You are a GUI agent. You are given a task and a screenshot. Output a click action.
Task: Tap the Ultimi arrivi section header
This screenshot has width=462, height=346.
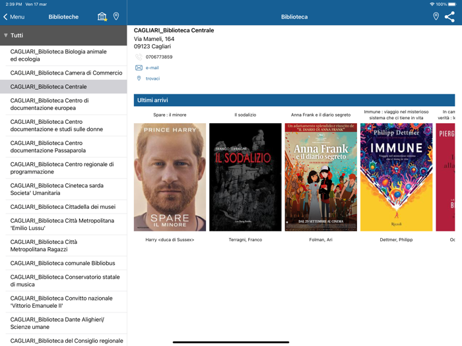(294, 100)
